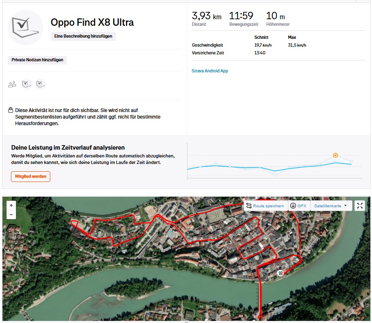
Task: Click the second gear checkmark badge icon
Action: [x=40, y=84]
